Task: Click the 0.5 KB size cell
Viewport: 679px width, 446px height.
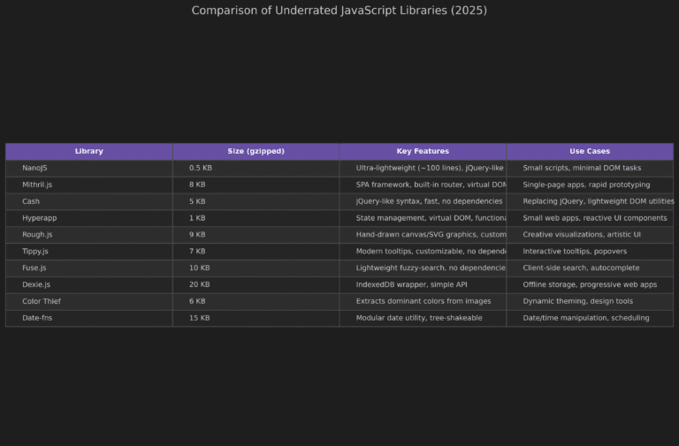Action: point(256,169)
